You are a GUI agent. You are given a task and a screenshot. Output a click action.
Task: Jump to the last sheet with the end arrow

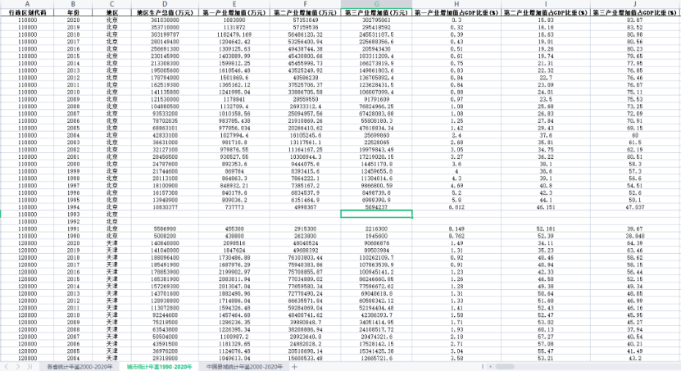30,367
